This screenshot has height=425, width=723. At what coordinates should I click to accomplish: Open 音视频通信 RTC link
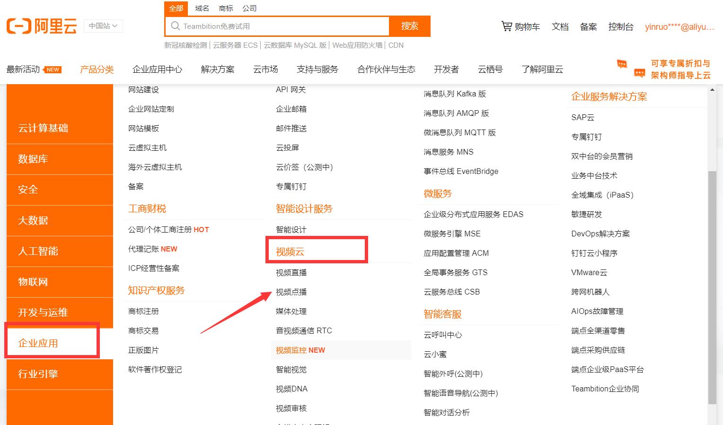tap(304, 331)
